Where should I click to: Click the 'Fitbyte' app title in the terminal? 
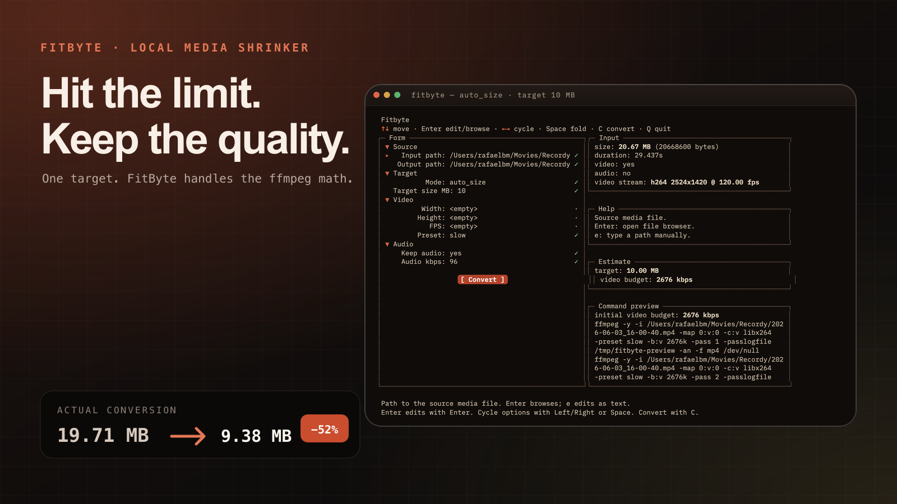coord(395,120)
